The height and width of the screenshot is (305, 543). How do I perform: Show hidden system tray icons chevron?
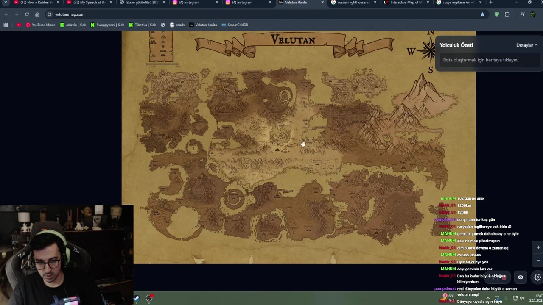pyautogui.click(x=488, y=298)
